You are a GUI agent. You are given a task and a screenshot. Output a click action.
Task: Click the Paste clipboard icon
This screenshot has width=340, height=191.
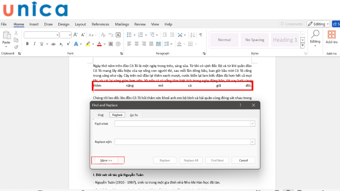(x=6, y=35)
